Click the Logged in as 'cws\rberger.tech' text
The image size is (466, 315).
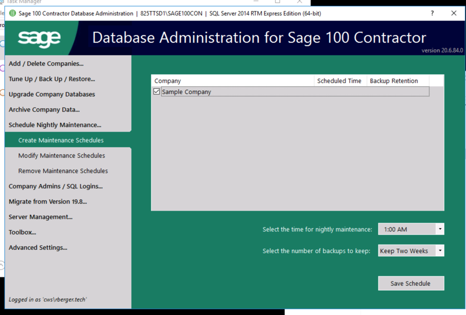[47, 300]
